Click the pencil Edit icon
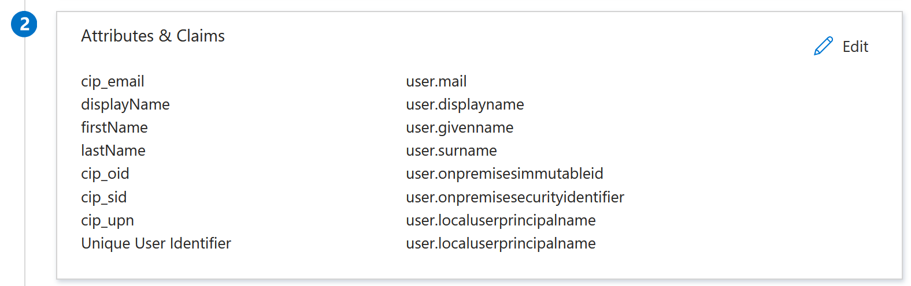911x286 pixels. (823, 46)
